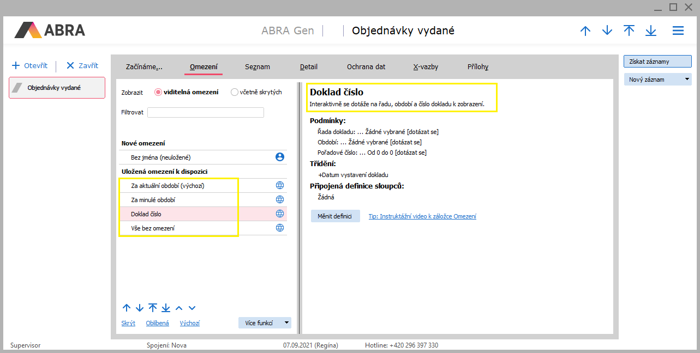Screen dimensions: 700x353
Task: Select the viditelná omezení radio button
Action: tap(158, 92)
